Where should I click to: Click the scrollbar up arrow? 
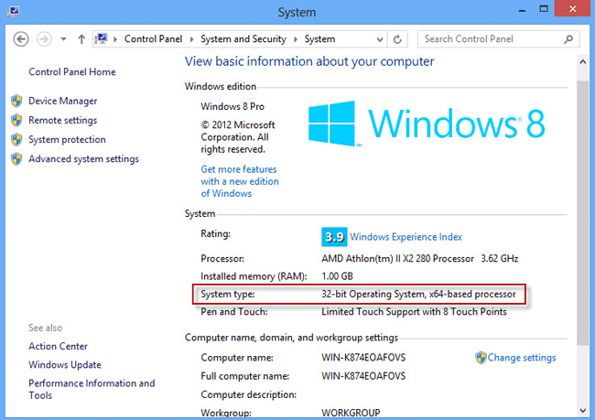click(x=583, y=62)
